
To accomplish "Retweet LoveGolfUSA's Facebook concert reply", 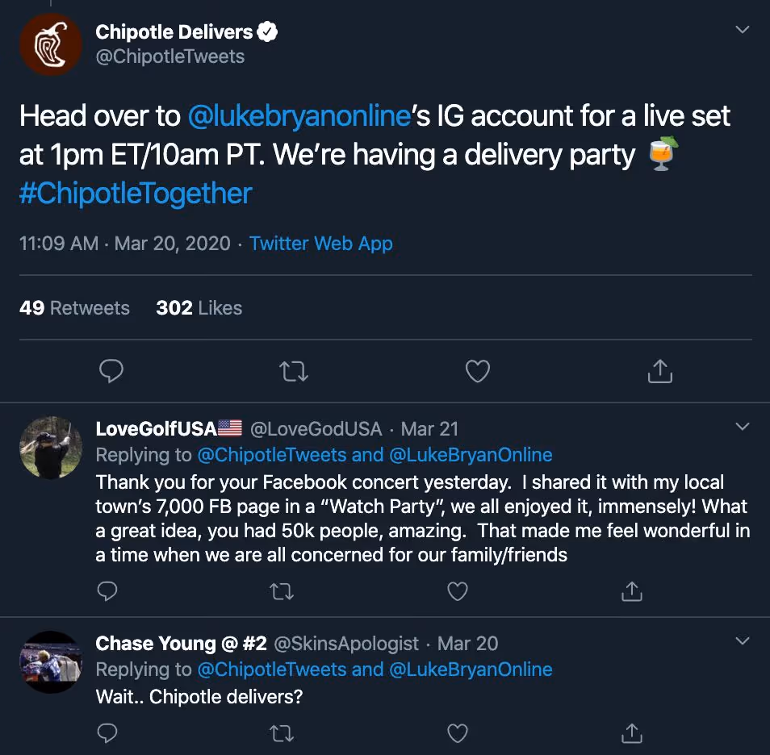I will click(282, 591).
